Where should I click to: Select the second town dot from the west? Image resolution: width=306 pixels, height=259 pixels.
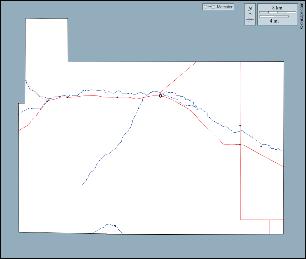(68, 97)
